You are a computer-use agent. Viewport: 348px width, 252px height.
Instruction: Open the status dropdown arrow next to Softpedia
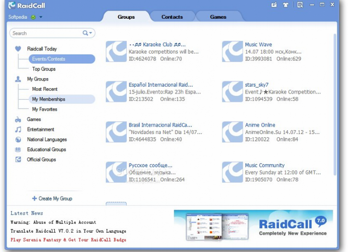click(41, 17)
